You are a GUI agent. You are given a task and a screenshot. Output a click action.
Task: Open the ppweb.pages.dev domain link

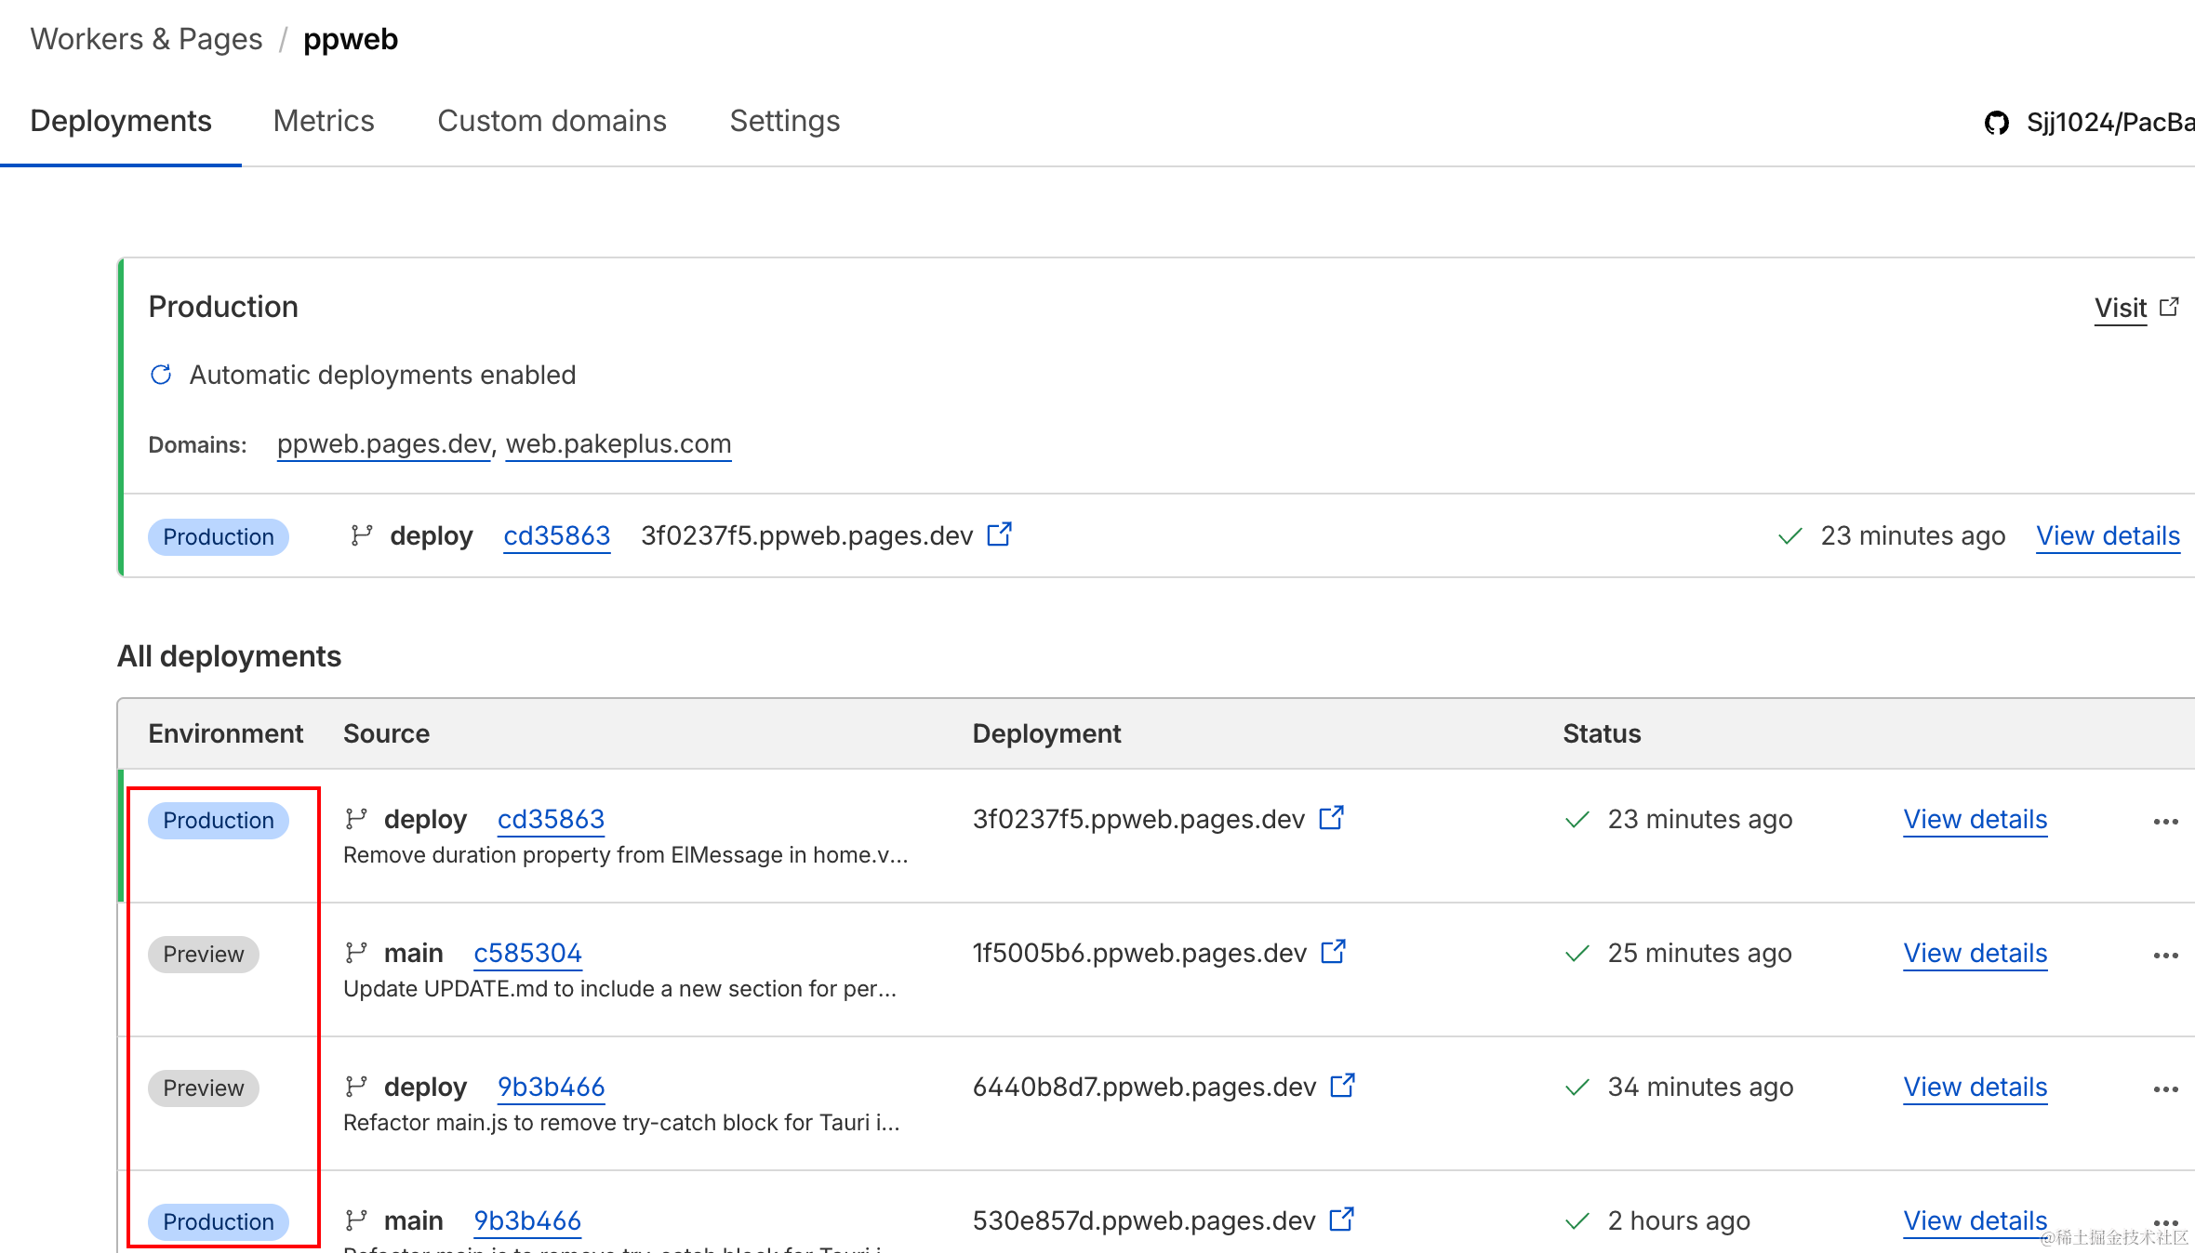pos(383,443)
